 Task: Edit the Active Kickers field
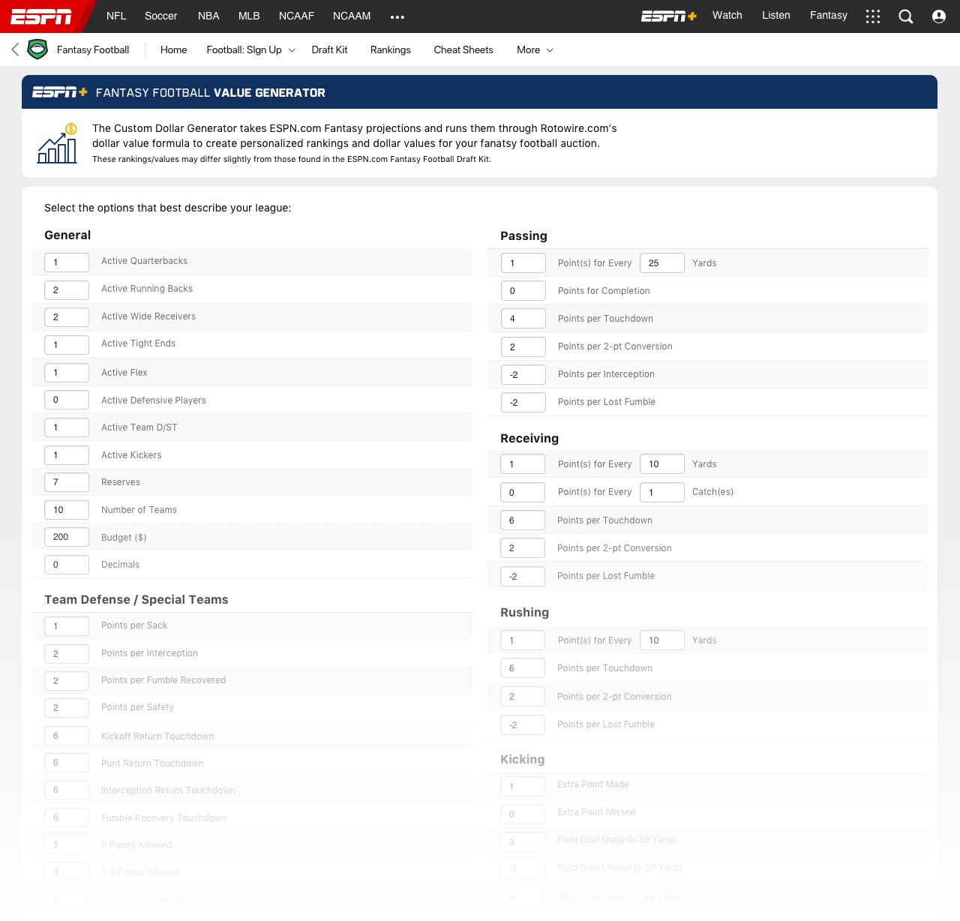tap(67, 455)
